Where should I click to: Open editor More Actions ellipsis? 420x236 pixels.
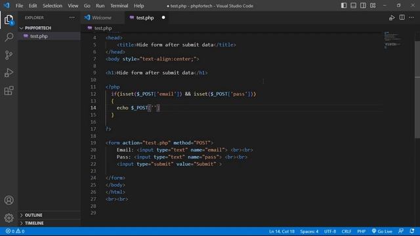[411, 18]
